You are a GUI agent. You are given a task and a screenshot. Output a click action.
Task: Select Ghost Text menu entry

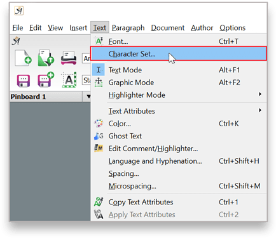click(179, 136)
